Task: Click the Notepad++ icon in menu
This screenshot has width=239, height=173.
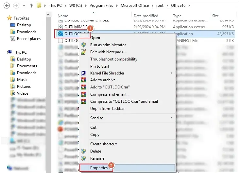Action: 83,52
